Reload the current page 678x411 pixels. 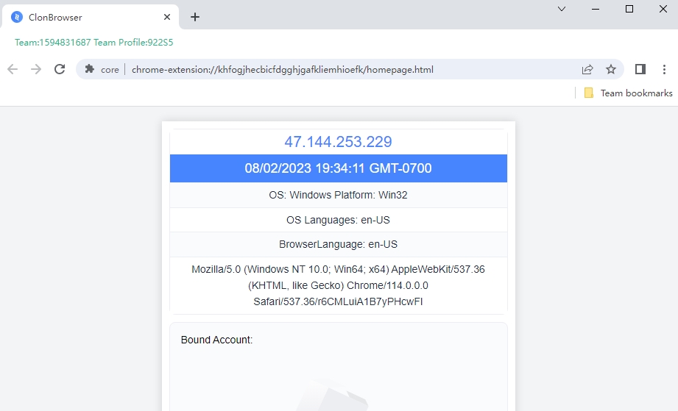60,69
